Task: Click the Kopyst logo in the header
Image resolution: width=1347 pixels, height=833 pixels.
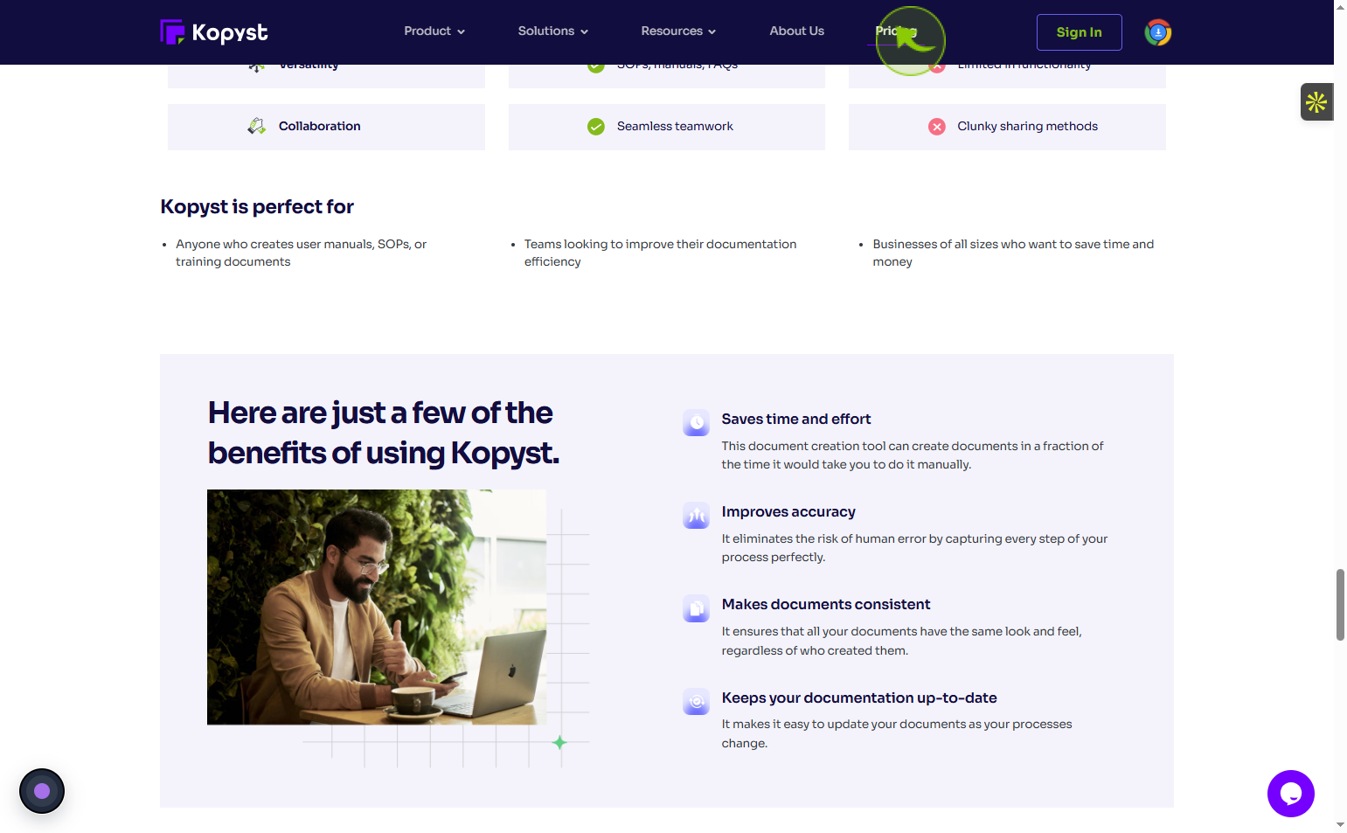Action: (214, 32)
